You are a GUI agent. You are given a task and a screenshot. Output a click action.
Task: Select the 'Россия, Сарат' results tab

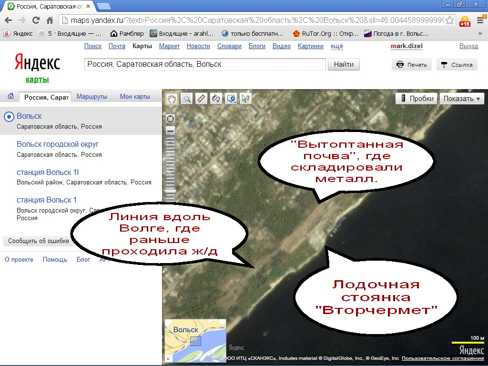pos(45,97)
